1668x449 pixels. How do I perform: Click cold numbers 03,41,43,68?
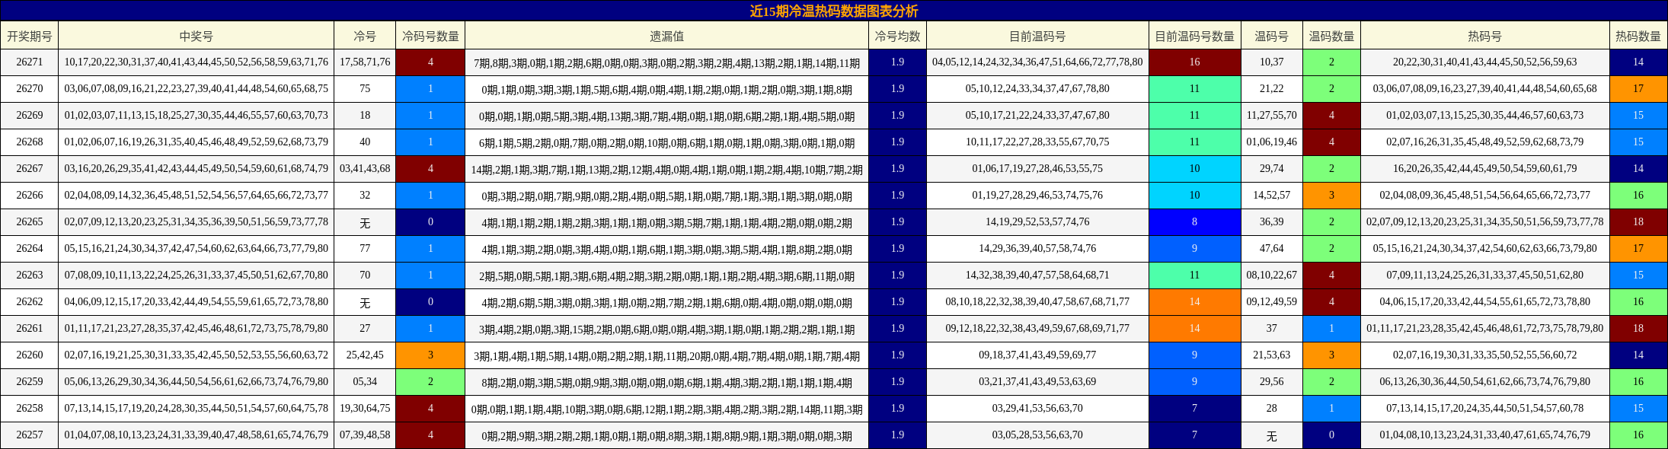[x=365, y=169]
